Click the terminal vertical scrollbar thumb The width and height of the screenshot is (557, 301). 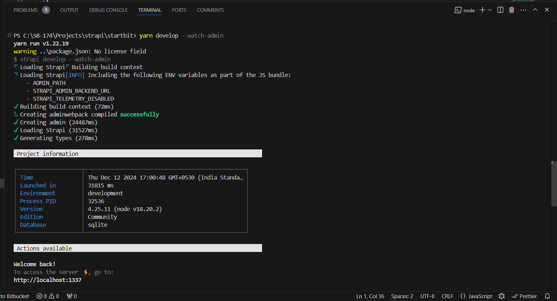554,184
